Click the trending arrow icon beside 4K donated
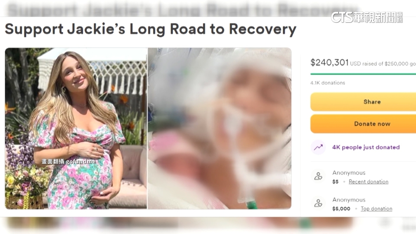Viewport: 416px width, 234px height. point(318,148)
